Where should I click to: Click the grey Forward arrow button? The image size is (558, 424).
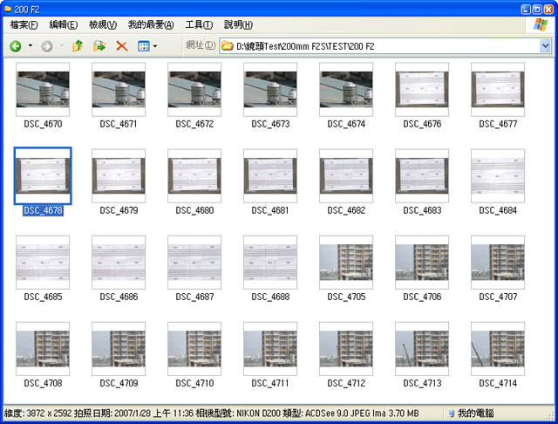pyautogui.click(x=46, y=46)
